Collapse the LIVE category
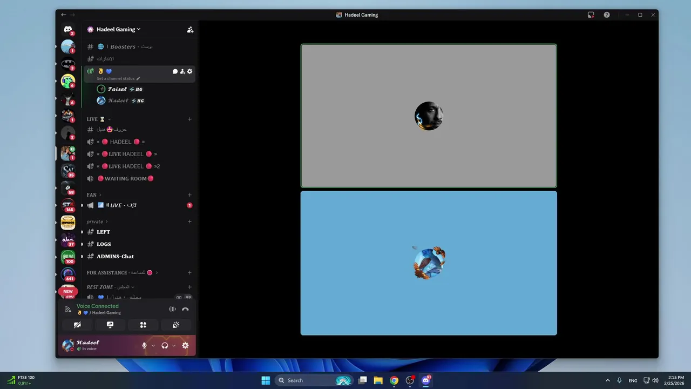 tap(99, 119)
